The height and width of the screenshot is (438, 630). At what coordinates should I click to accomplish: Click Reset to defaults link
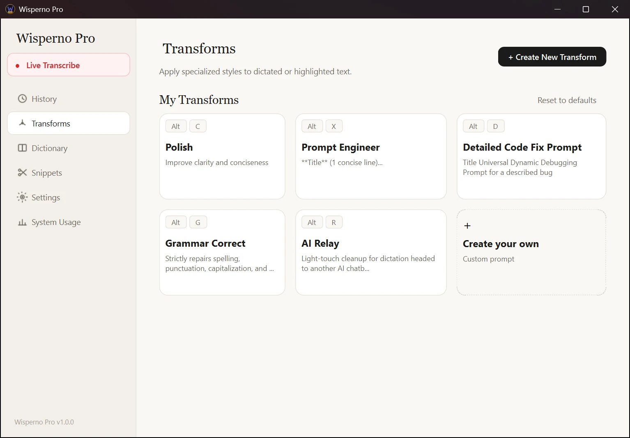tap(567, 100)
